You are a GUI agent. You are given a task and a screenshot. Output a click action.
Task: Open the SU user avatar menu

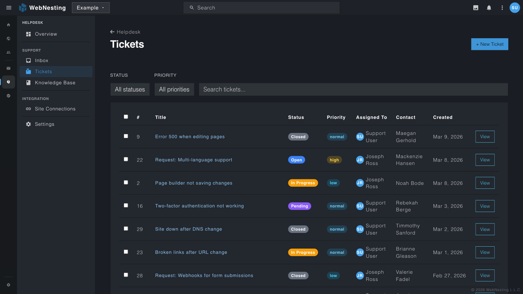click(x=515, y=8)
